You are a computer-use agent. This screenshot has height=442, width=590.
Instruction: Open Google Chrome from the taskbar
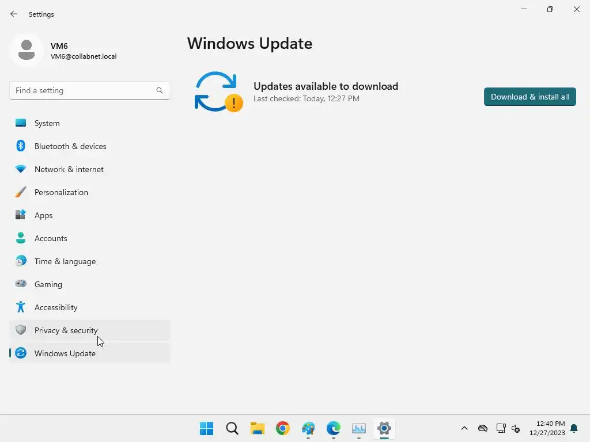(x=282, y=428)
